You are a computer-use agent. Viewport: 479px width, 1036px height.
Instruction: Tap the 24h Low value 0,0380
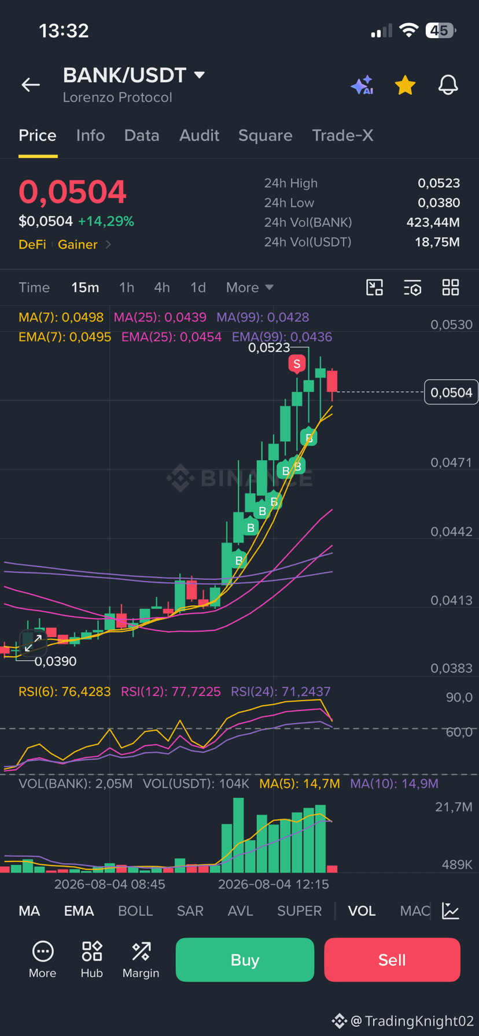point(439,203)
